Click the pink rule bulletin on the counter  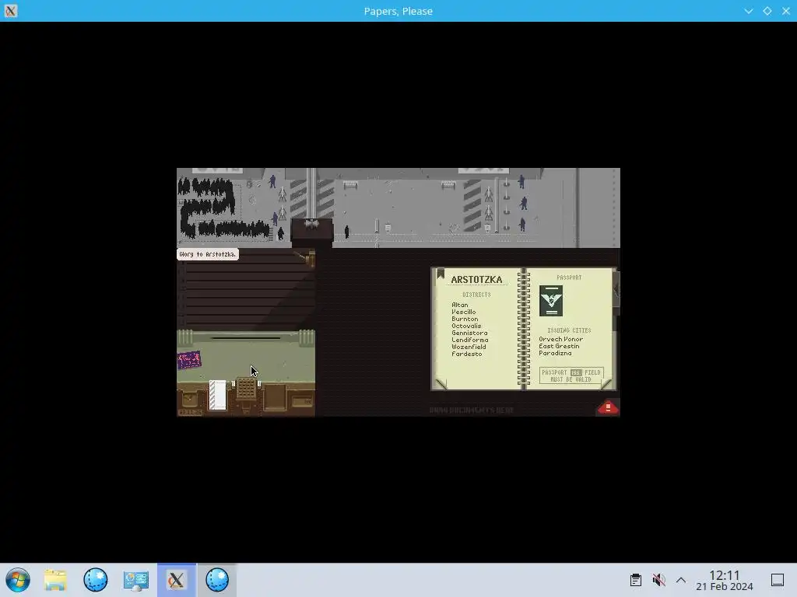click(189, 360)
